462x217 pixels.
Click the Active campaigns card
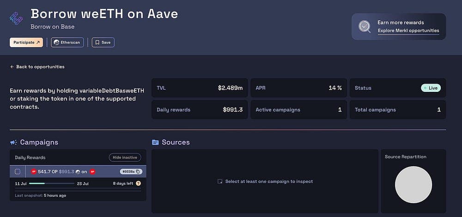point(299,110)
